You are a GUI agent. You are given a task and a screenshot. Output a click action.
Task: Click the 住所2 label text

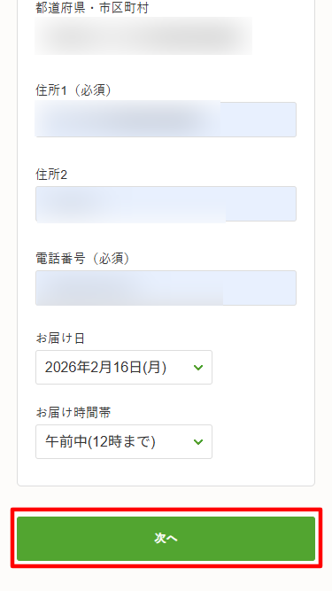point(51,175)
